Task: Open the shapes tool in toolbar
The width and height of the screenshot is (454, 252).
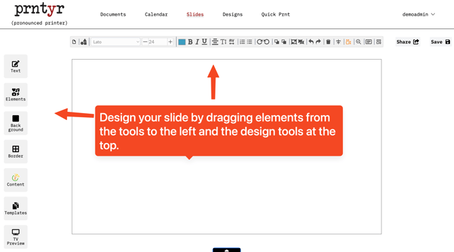Action: pos(83,42)
